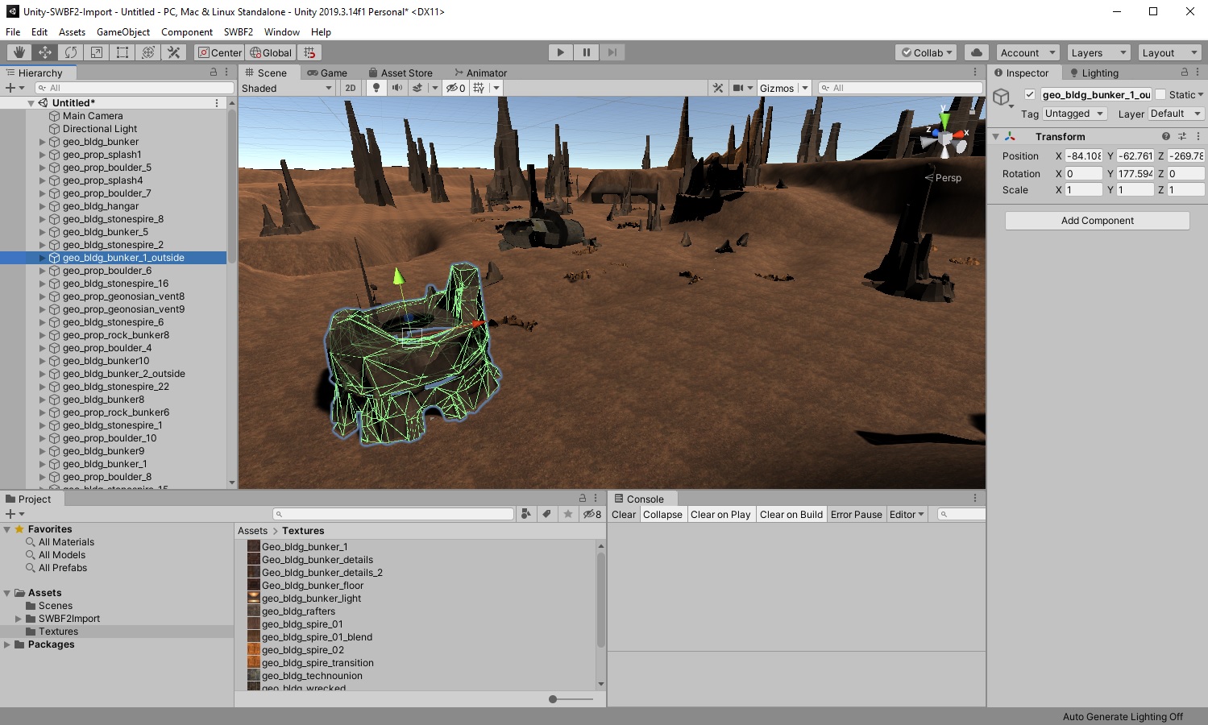Toggle object active checkbox in Inspector

[1029, 94]
